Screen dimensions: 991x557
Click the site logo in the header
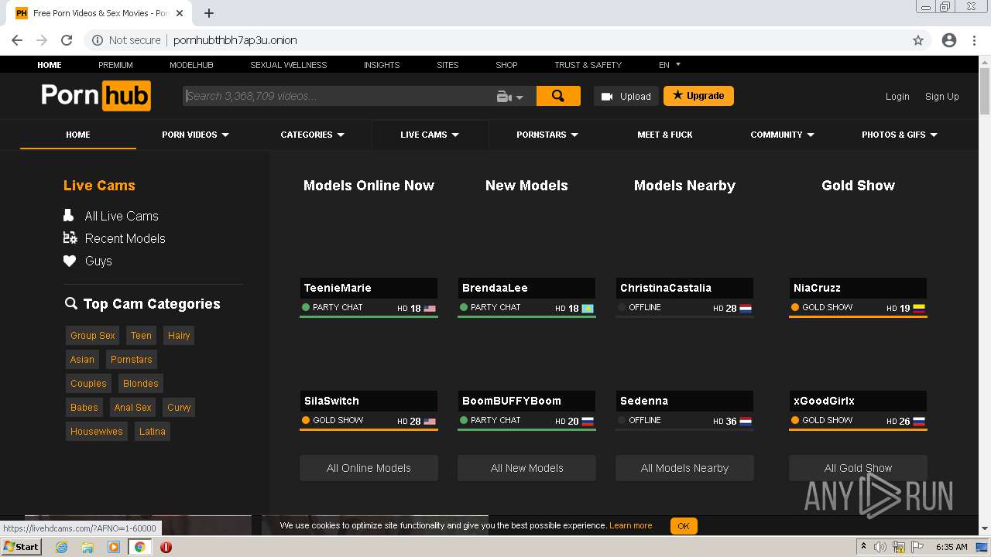click(x=96, y=96)
